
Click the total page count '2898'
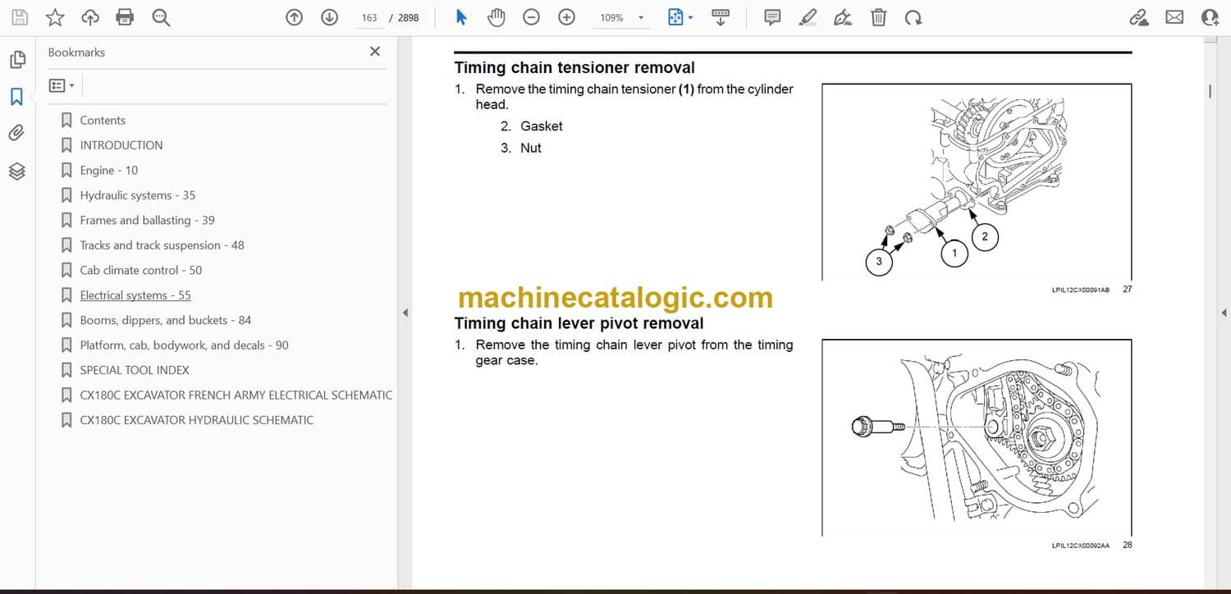[x=409, y=17]
